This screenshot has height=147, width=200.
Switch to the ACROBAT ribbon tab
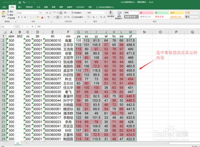(x=80, y=7)
